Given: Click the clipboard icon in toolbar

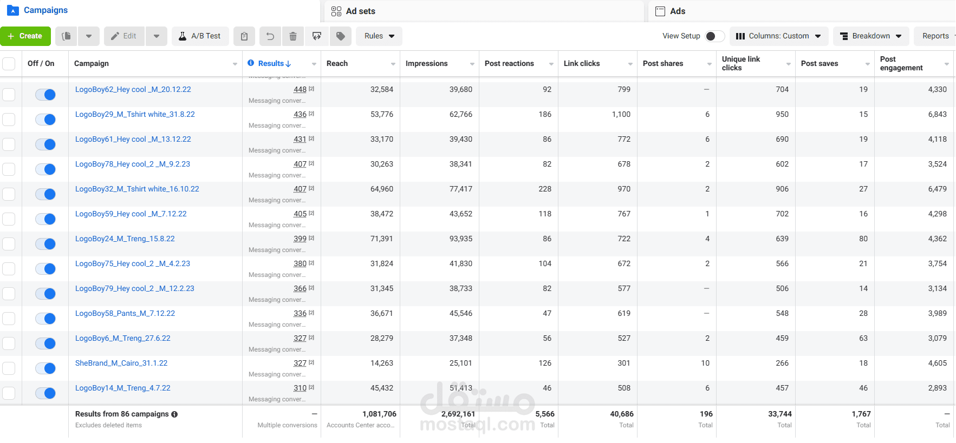Looking at the screenshot, I should (x=244, y=36).
